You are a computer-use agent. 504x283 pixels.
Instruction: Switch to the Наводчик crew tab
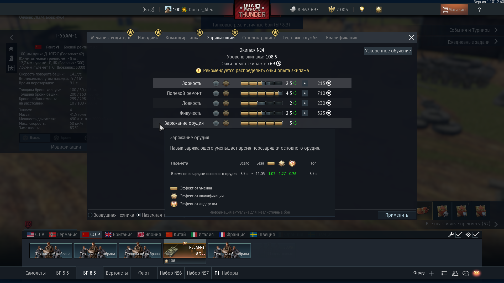point(148,38)
